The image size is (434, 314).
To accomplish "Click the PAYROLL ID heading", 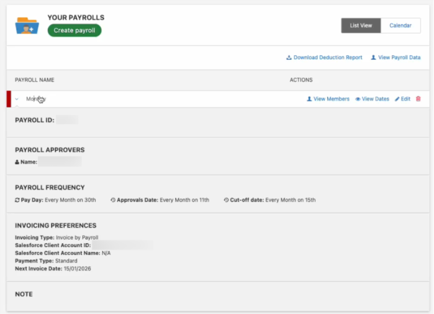I will 35,120.
